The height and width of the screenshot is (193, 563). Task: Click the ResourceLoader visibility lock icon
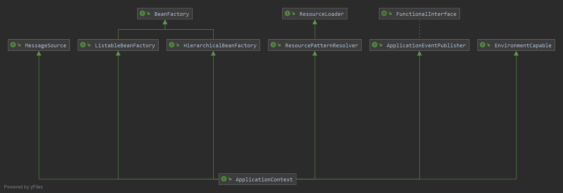coord(293,13)
